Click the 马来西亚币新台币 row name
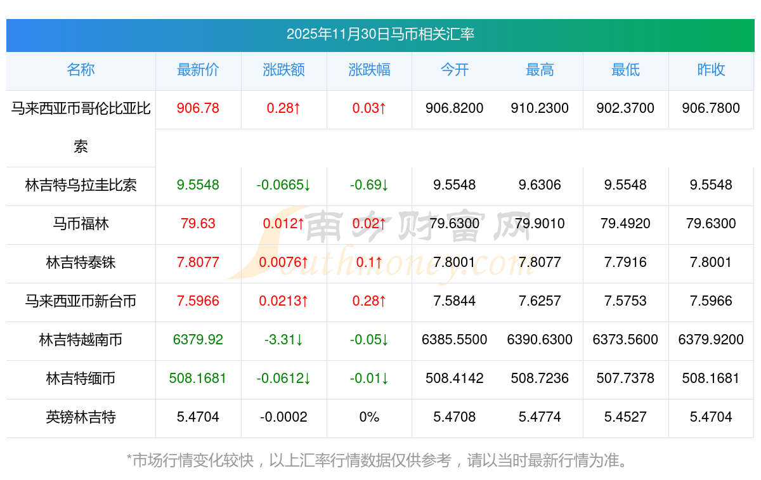 point(81,301)
